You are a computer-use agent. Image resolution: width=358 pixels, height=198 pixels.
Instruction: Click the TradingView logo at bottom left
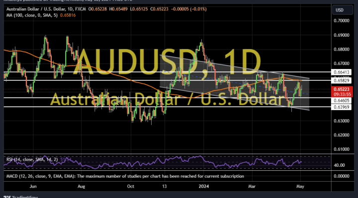(20, 197)
